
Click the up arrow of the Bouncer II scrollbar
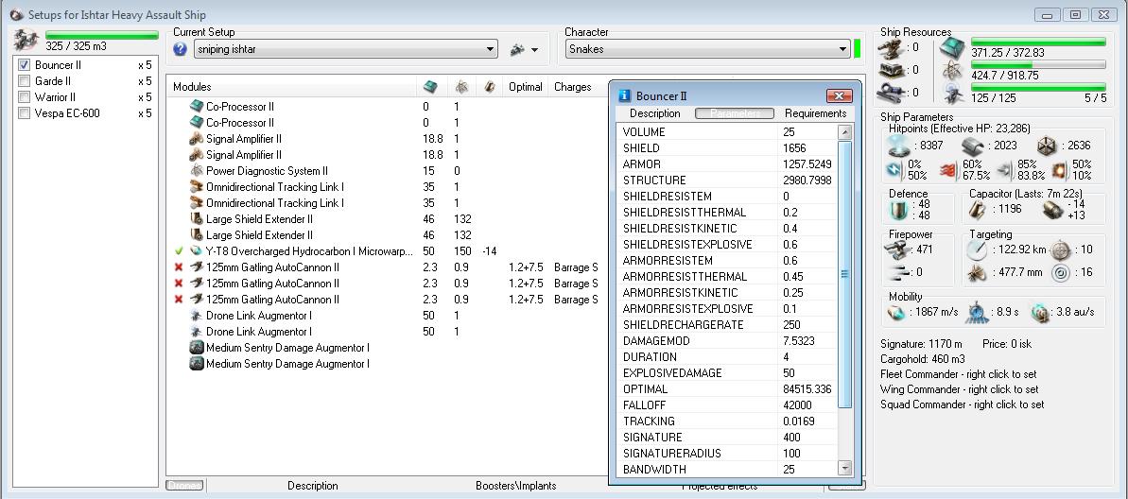pos(845,132)
